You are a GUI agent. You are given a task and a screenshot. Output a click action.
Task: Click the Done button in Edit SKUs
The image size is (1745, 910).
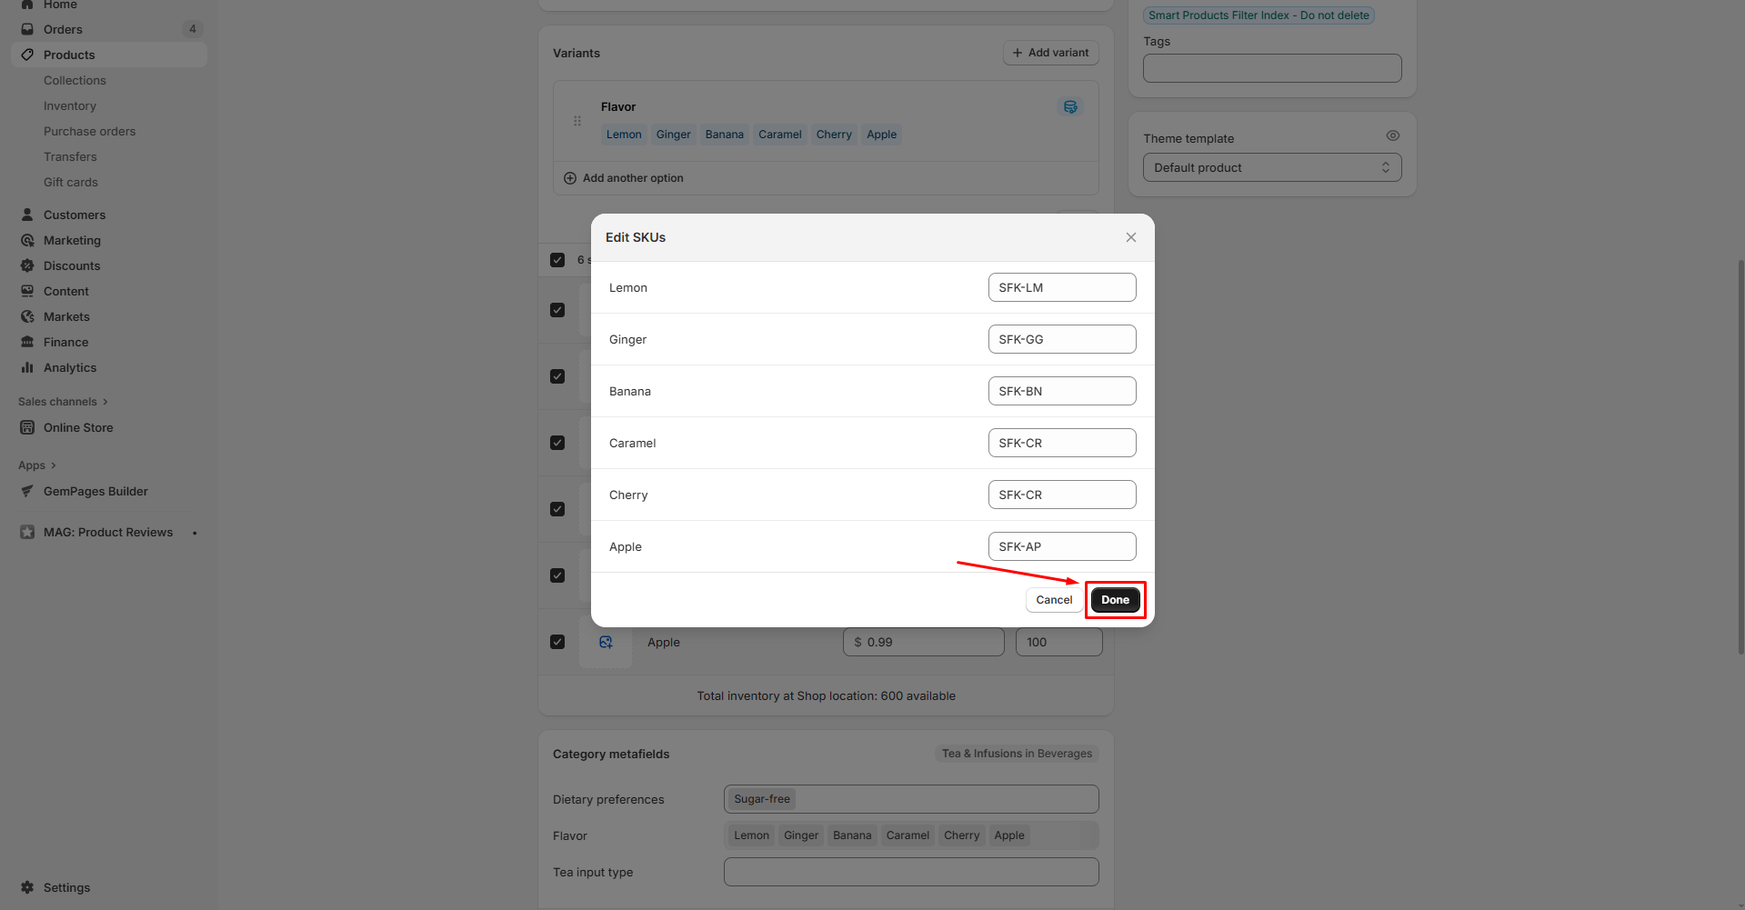pyautogui.click(x=1115, y=600)
